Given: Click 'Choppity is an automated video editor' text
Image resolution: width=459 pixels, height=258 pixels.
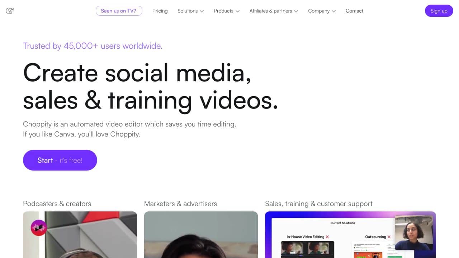Looking at the screenshot, I should coord(129,124).
